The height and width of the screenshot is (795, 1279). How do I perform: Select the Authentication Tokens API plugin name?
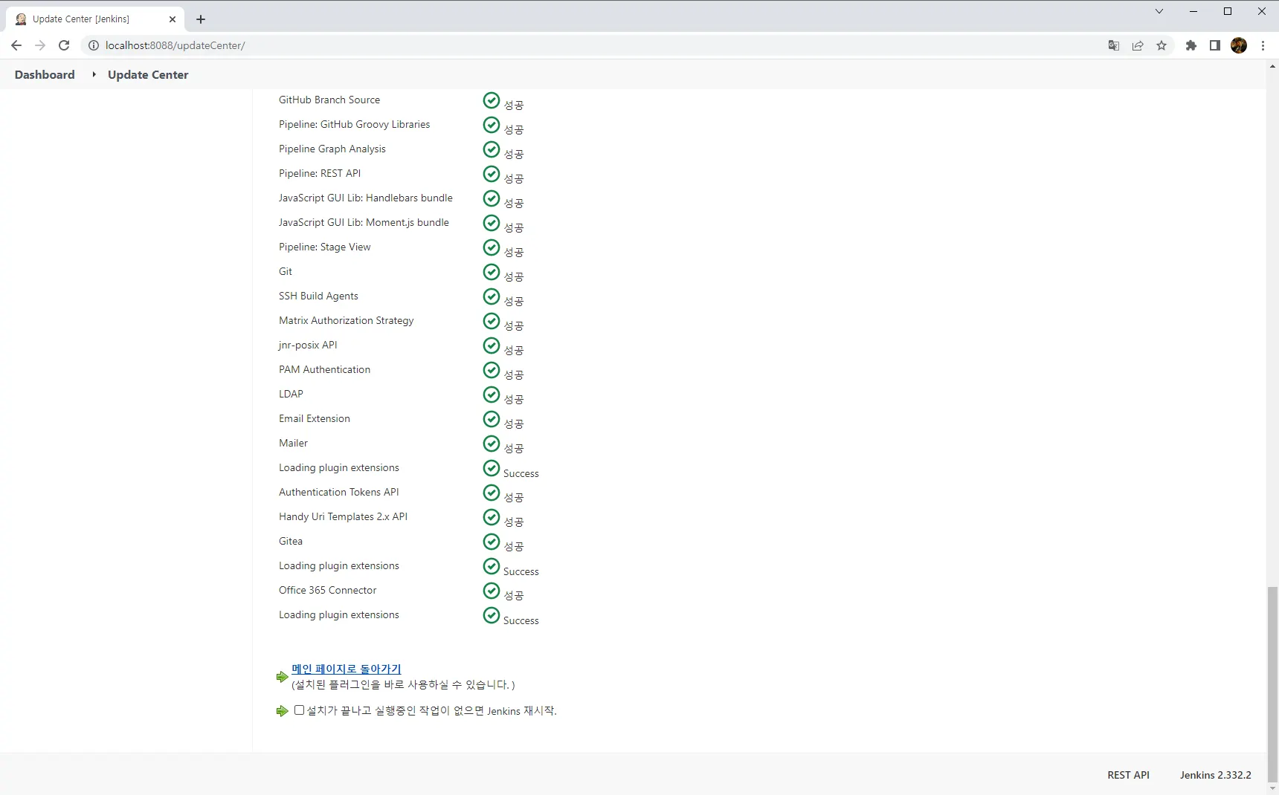[x=339, y=492]
